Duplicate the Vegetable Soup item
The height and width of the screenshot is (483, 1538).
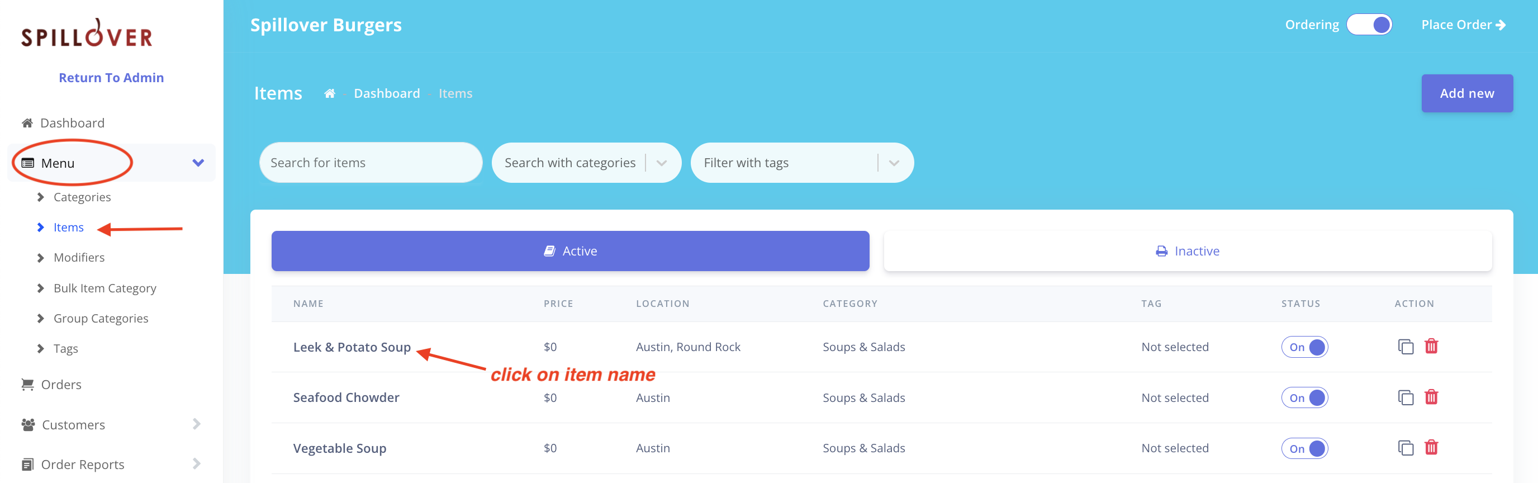click(1406, 448)
